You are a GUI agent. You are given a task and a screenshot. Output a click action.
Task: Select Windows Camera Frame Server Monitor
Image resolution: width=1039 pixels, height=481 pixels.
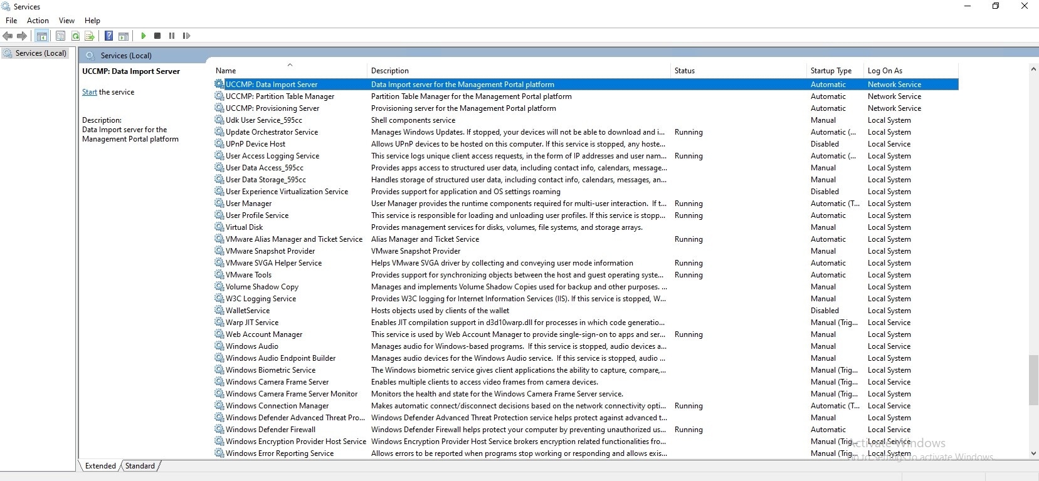tap(292, 394)
